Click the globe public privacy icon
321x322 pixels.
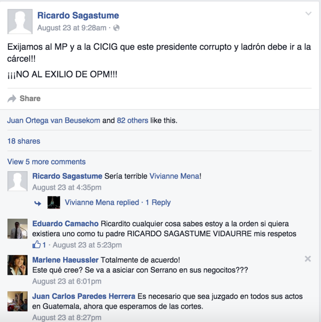tap(116, 28)
